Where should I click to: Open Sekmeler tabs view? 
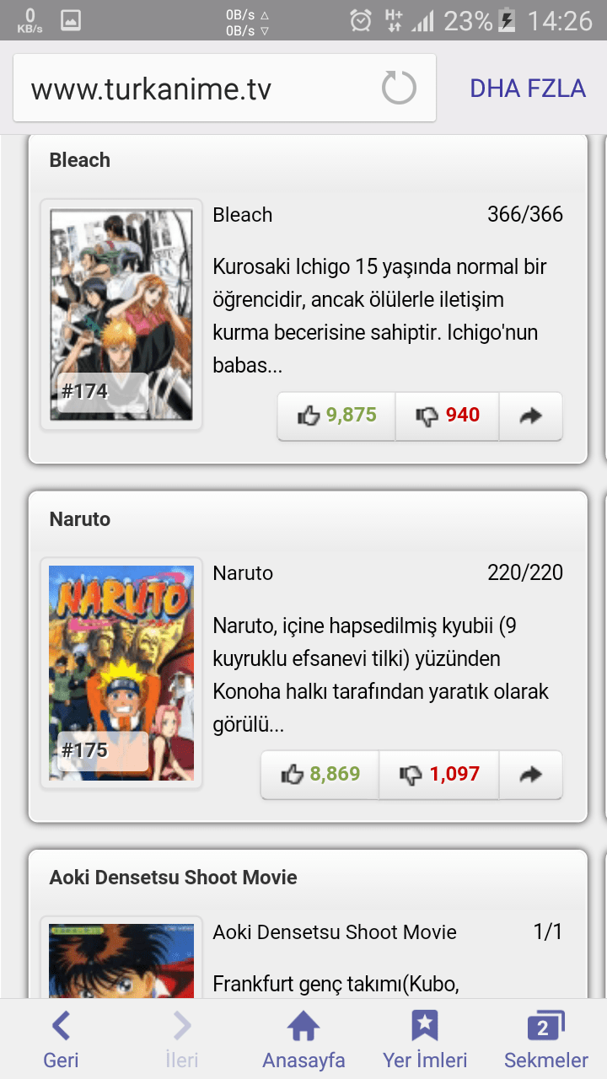click(545, 1039)
